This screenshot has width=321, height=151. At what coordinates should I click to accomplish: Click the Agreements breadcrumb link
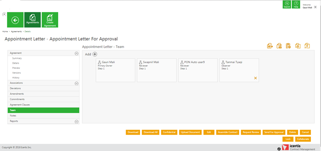pos(16,32)
